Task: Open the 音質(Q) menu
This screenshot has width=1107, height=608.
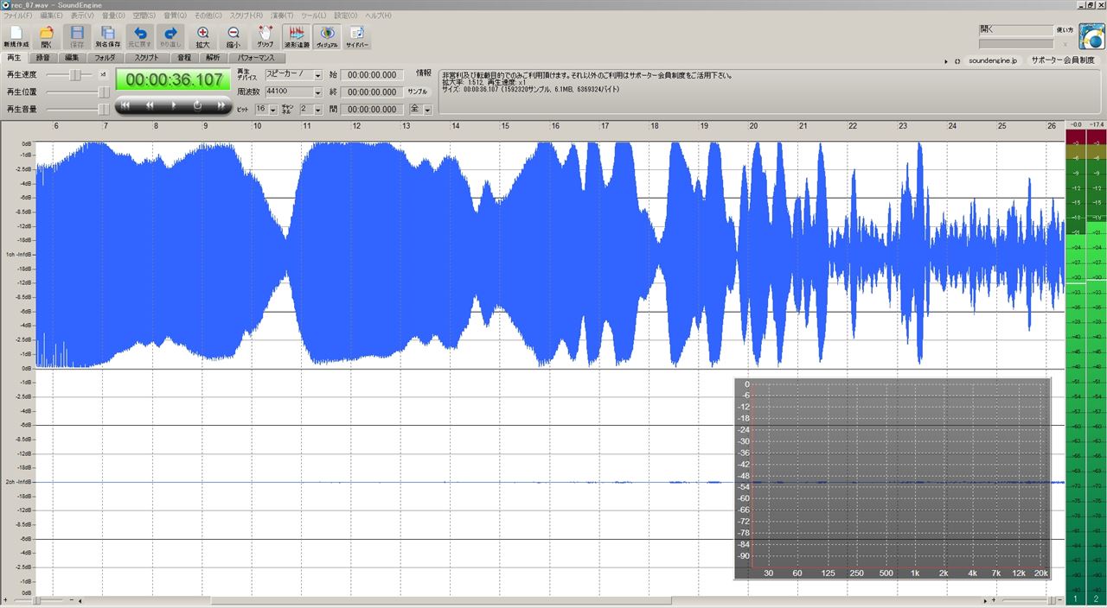Action: (175, 16)
